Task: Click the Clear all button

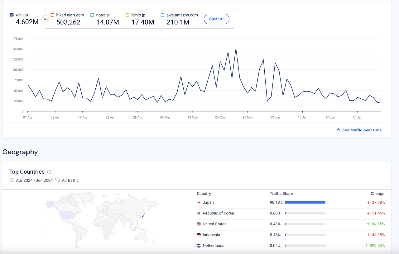Action: (217, 19)
